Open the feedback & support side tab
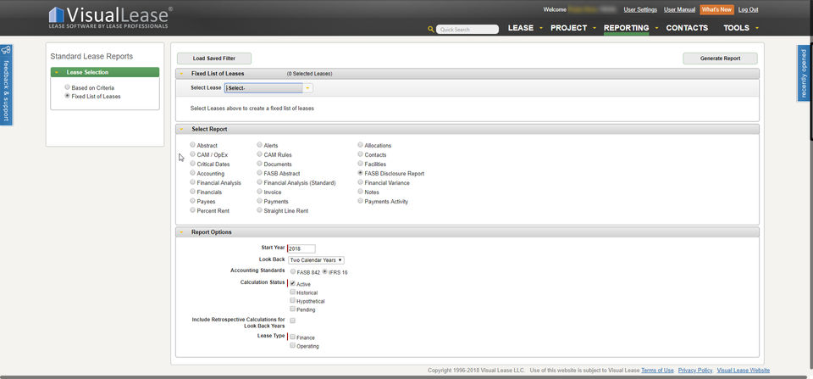813x379 pixels. tap(6, 85)
